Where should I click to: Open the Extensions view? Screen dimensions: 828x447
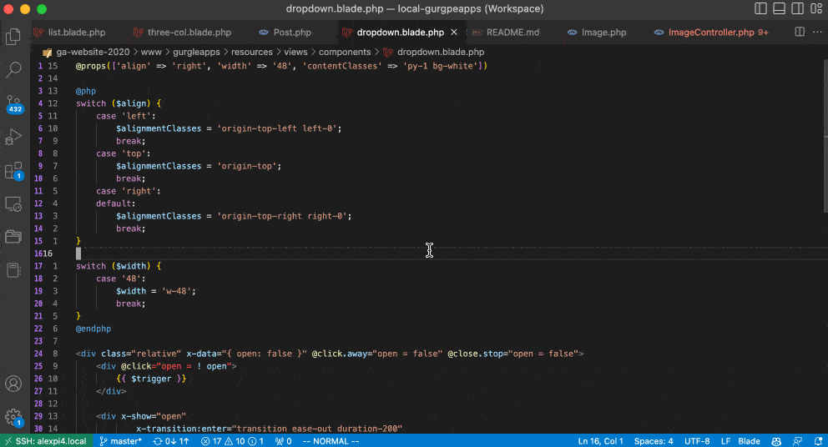(13, 171)
